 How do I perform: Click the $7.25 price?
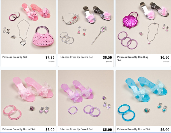pyautogui.click(x=50, y=57)
